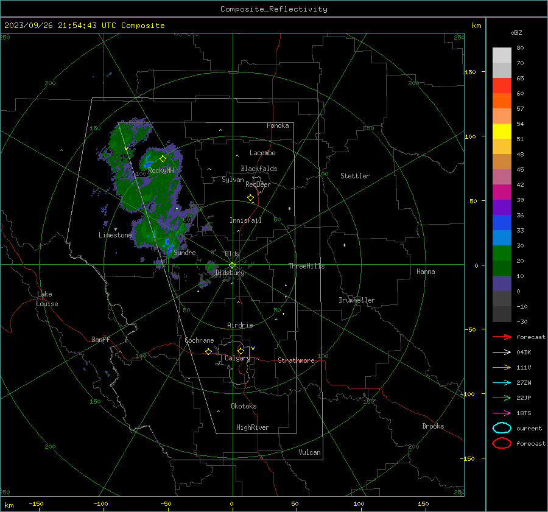Click the dBZ legend heading
Viewport: 548px width, 512px height.
pyautogui.click(x=516, y=32)
